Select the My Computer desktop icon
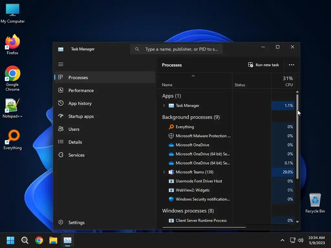The image size is (331, 248). (x=13, y=13)
